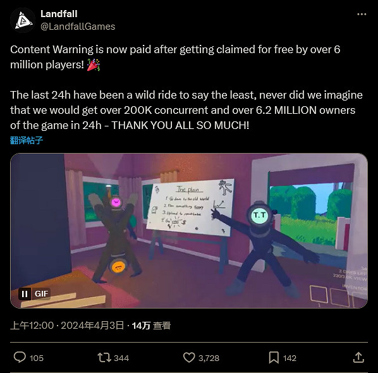The height and width of the screenshot is (373, 378).
Task: Open the three-dot more options menu
Action: coord(362,15)
